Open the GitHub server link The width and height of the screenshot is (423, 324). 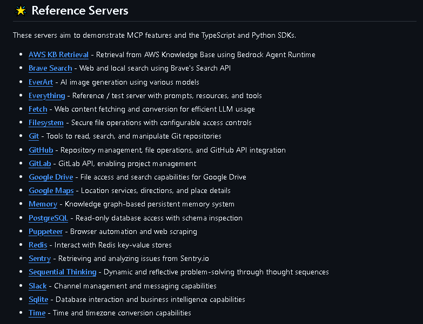(41, 150)
